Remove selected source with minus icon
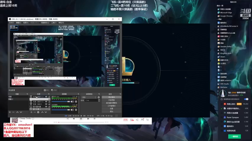Viewport: 252px width, 141px height. tap(35, 112)
